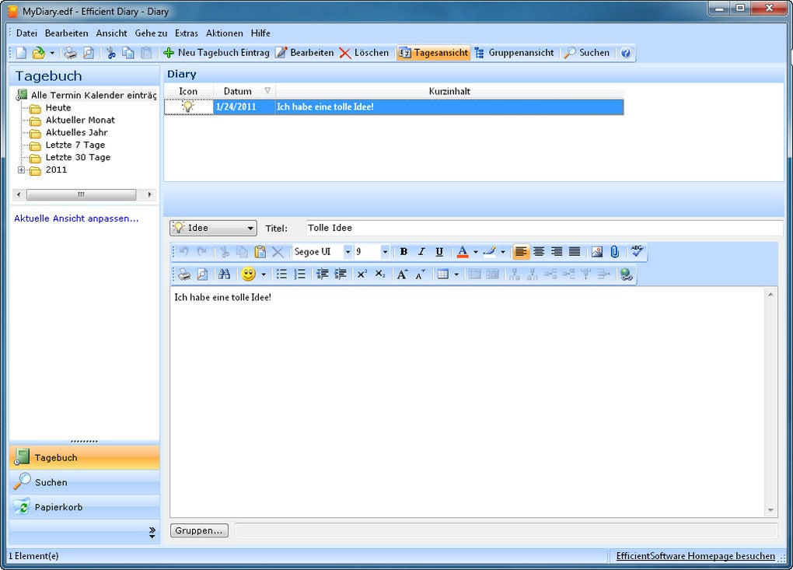Click the help question mark icon
The height and width of the screenshot is (570, 793).
626,53
